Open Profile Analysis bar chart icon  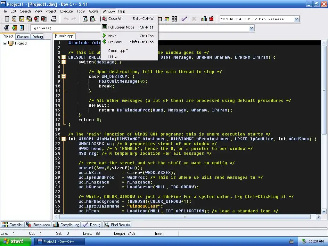click(x=204, y=19)
